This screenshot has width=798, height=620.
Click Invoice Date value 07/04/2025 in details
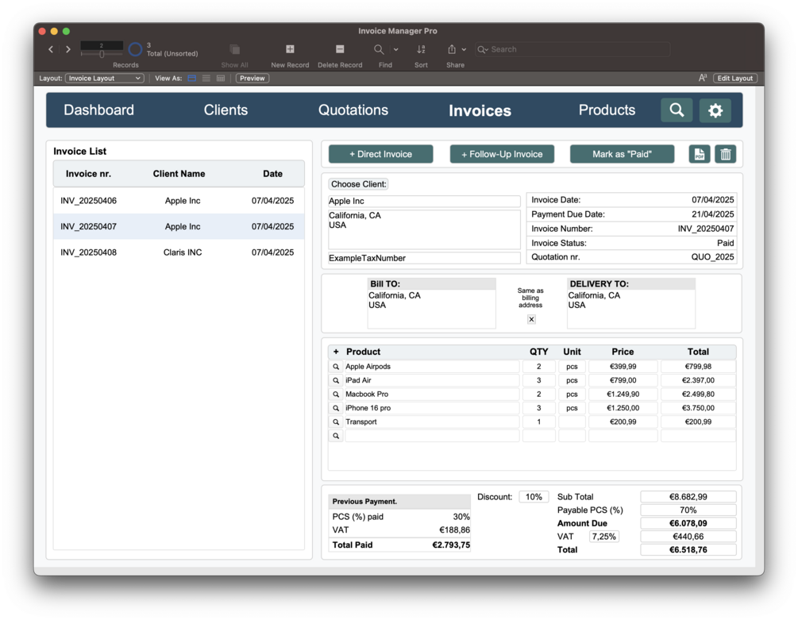pos(712,200)
